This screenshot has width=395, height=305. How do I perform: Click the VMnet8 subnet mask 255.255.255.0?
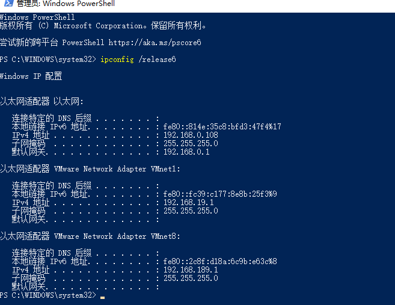pyautogui.click(x=191, y=279)
